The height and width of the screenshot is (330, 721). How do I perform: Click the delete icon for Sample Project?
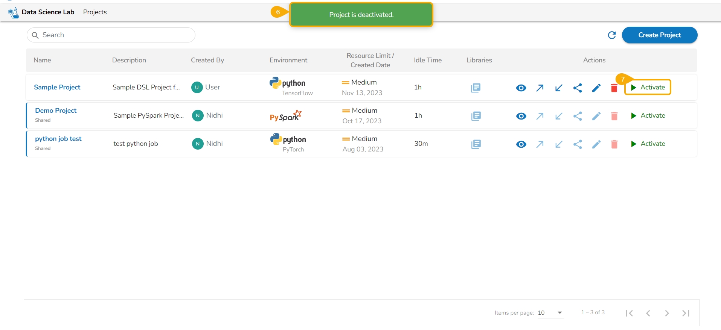pyautogui.click(x=614, y=88)
